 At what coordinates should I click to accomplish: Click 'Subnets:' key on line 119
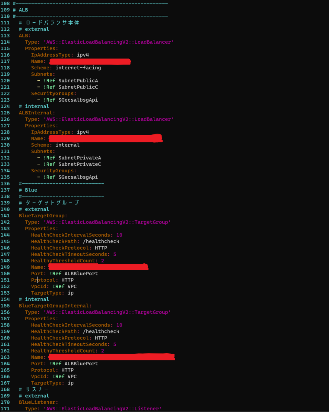pyautogui.click(x=43, y=74)
